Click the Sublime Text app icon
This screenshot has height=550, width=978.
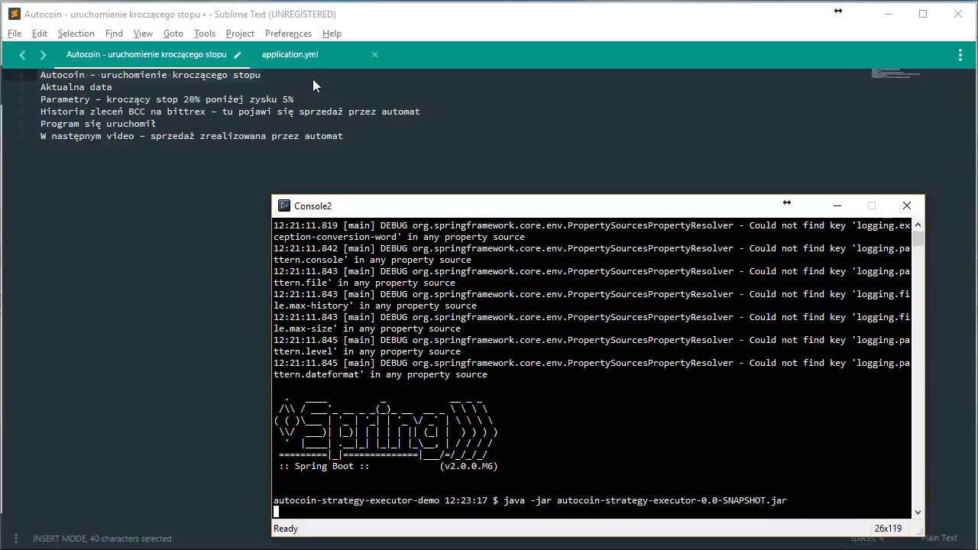(14, 14)
